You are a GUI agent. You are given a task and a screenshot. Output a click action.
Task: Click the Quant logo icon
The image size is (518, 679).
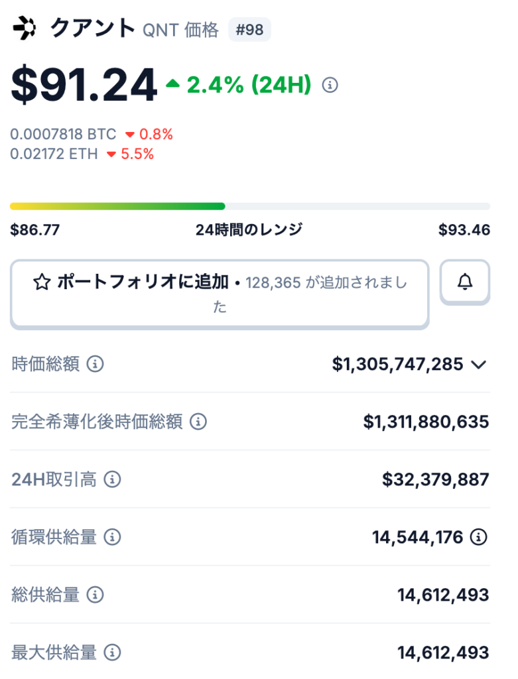coord(25,29)
